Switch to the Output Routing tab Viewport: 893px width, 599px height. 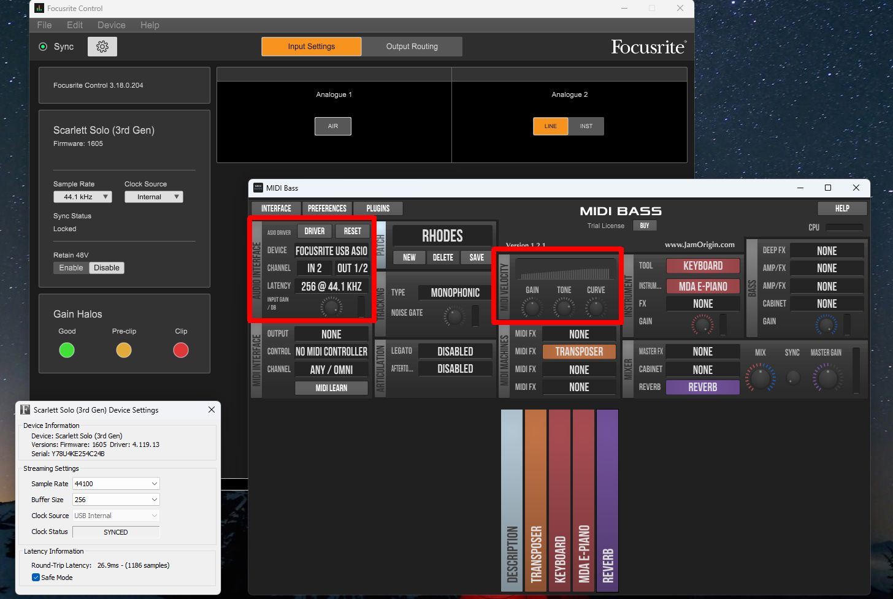(x=412, y=47)
